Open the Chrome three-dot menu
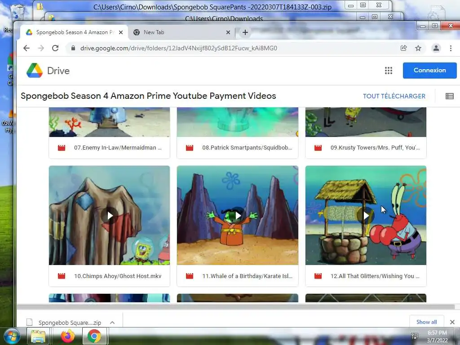Screen dimensions: 460x345 [451, 48]
